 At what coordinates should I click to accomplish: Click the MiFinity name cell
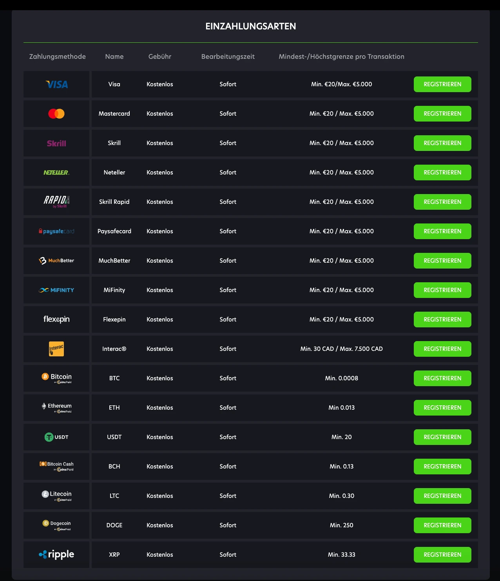coord(114,290)
